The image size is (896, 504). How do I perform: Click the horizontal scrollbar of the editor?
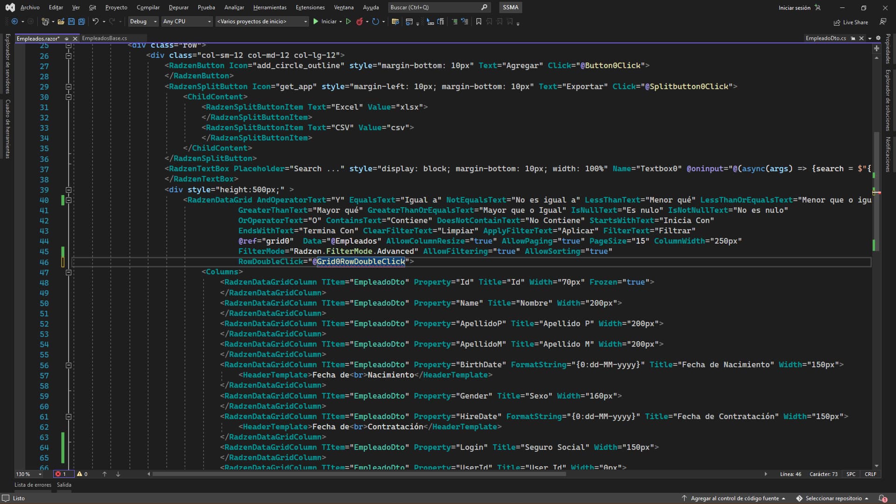coord(359,474)
